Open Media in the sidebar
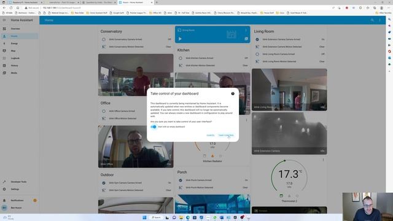The height and width of the screenshot is (221, 393). [x=20, y=73]
